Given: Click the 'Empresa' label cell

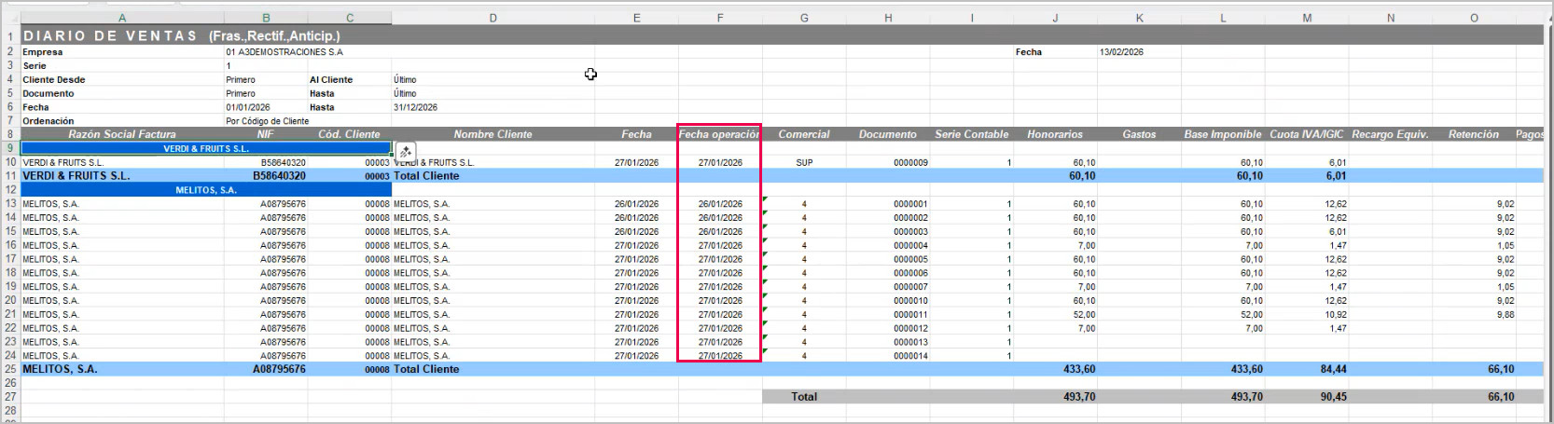Looking at the screenshot, I should point(122,52).
